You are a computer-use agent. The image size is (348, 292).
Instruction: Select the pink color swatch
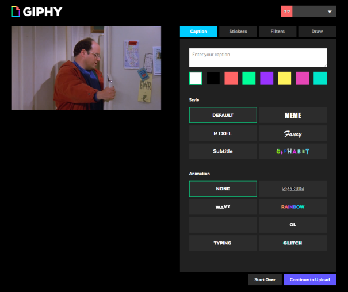tap(303, 78)
